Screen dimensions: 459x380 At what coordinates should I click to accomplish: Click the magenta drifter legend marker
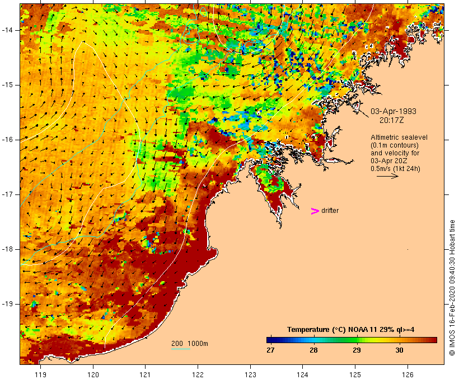[x=315, y=211]
